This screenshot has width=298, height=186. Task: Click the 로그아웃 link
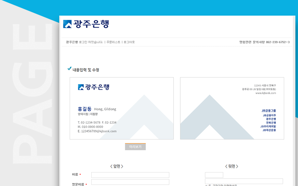(x=129, y=42)
